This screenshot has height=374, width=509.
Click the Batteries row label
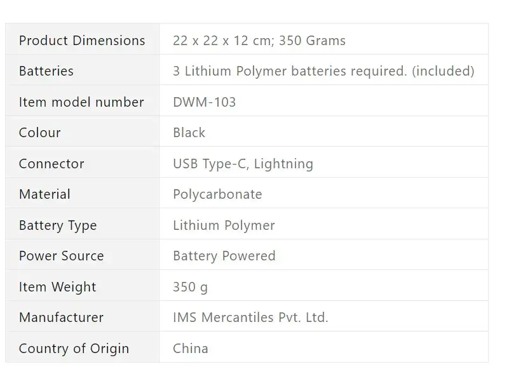tap(46, 71)
